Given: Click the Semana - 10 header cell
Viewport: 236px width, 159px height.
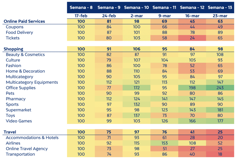Looking at the screenshot, I should pos(136,7).
